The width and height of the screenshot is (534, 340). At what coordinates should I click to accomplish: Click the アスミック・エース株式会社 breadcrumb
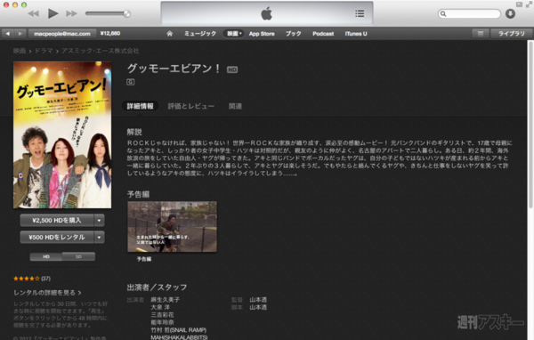(100, 51)
